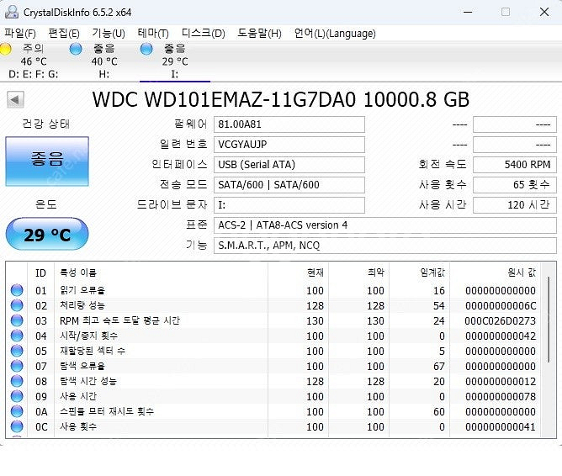
Task: Click the interface field USB (Serial ATA)
Action: (x=289, y=164)
